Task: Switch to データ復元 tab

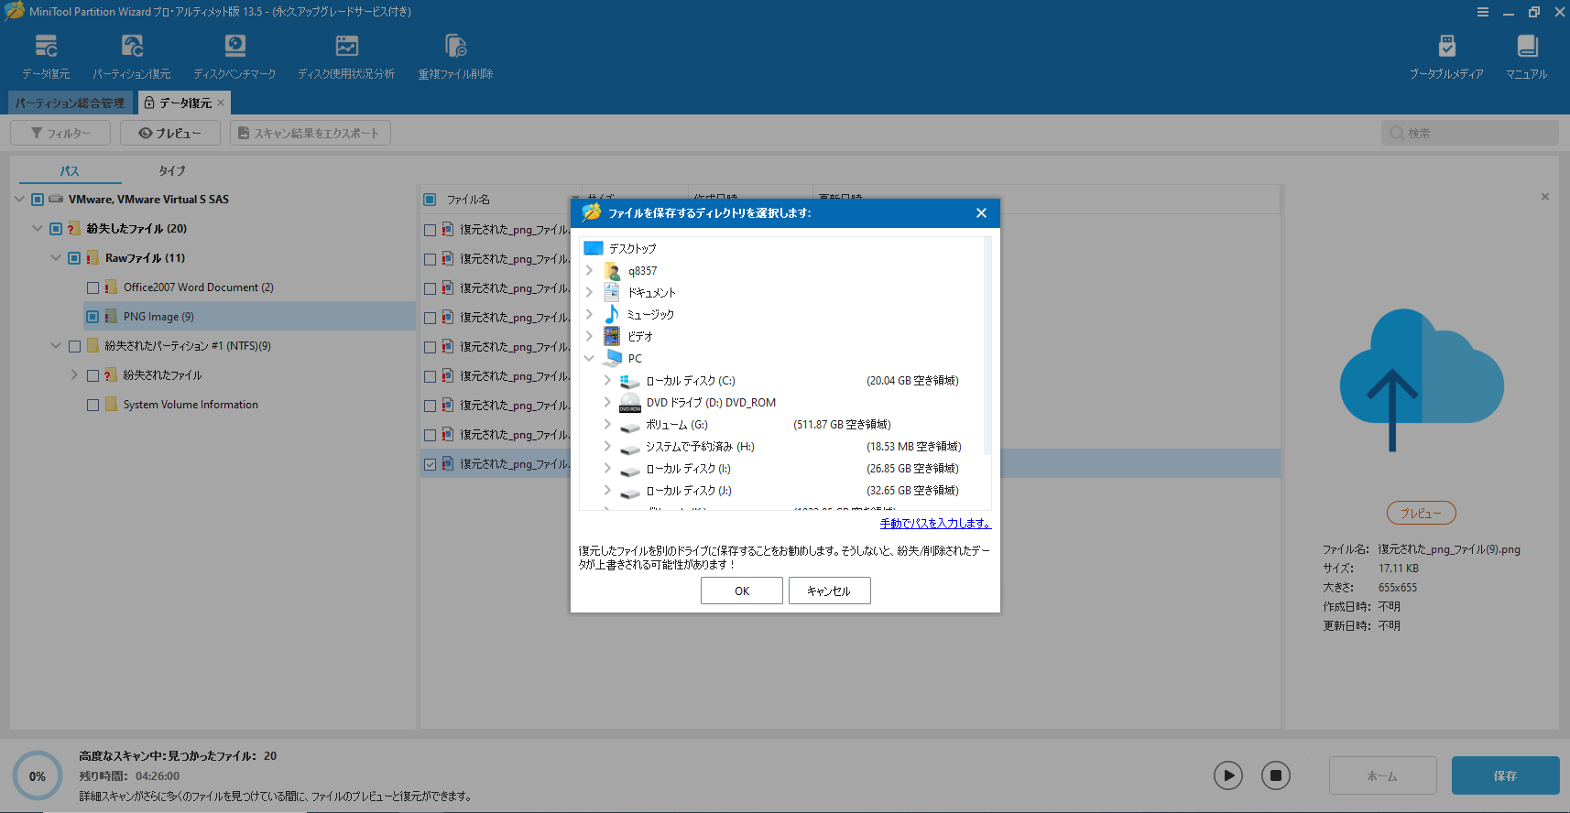Action: click(184, 103)
